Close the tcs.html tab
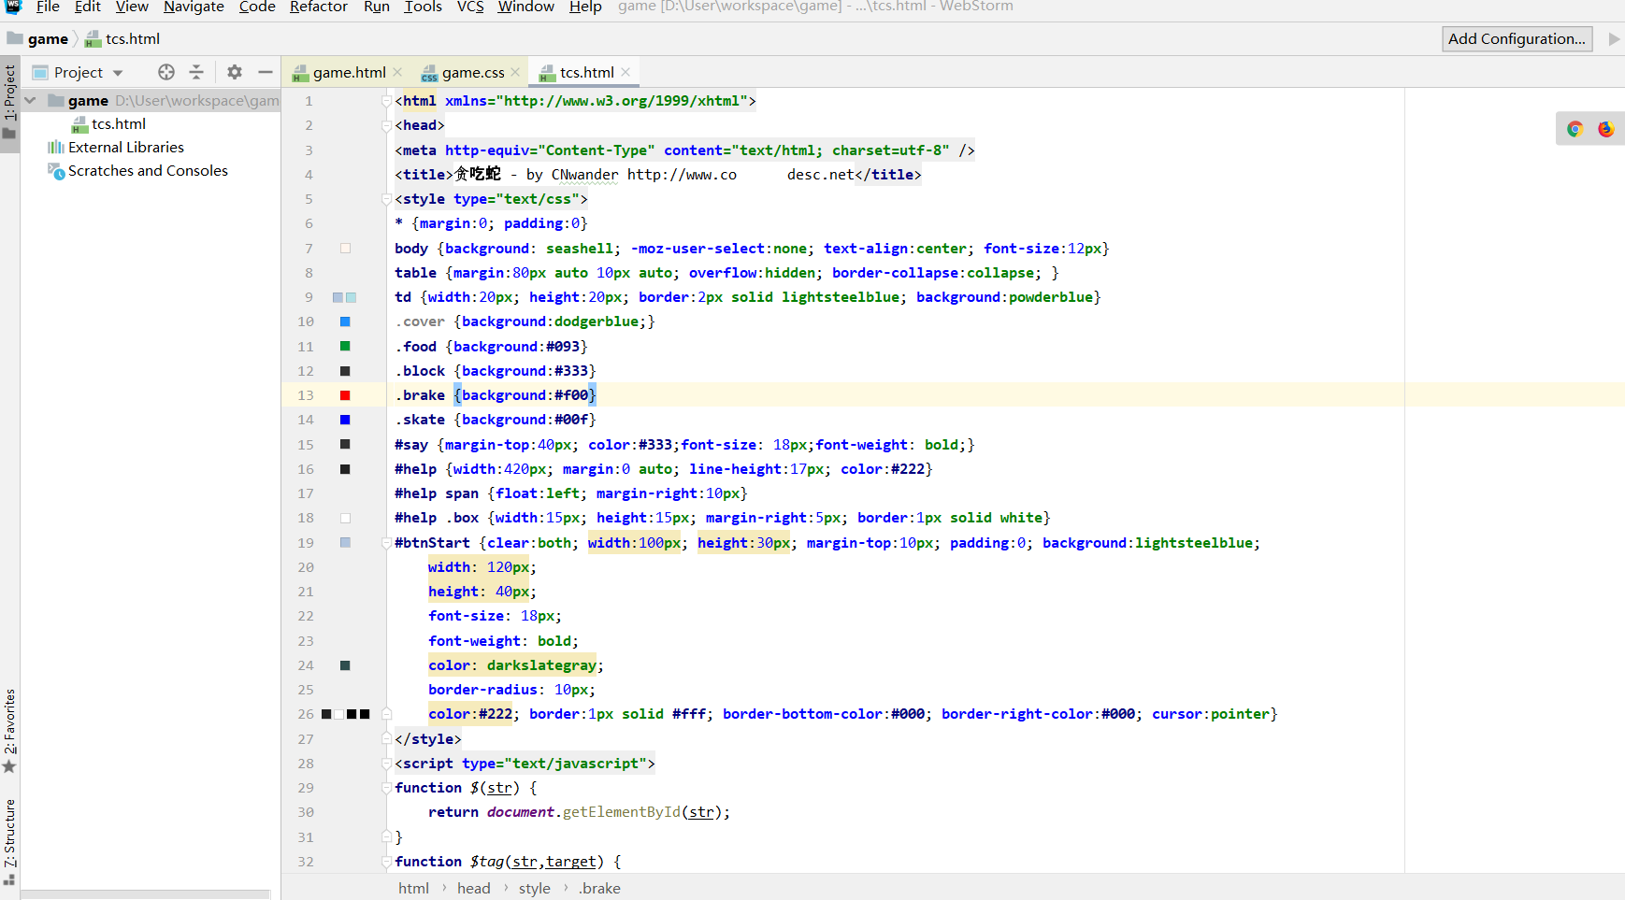The height and width of the screenshot is (900, 1625). tap(626, 72)
